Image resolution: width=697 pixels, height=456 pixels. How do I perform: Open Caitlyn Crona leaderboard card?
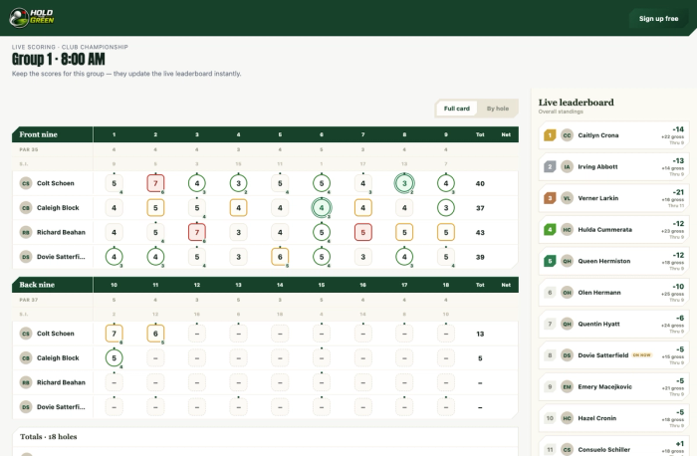coord(614,135)
